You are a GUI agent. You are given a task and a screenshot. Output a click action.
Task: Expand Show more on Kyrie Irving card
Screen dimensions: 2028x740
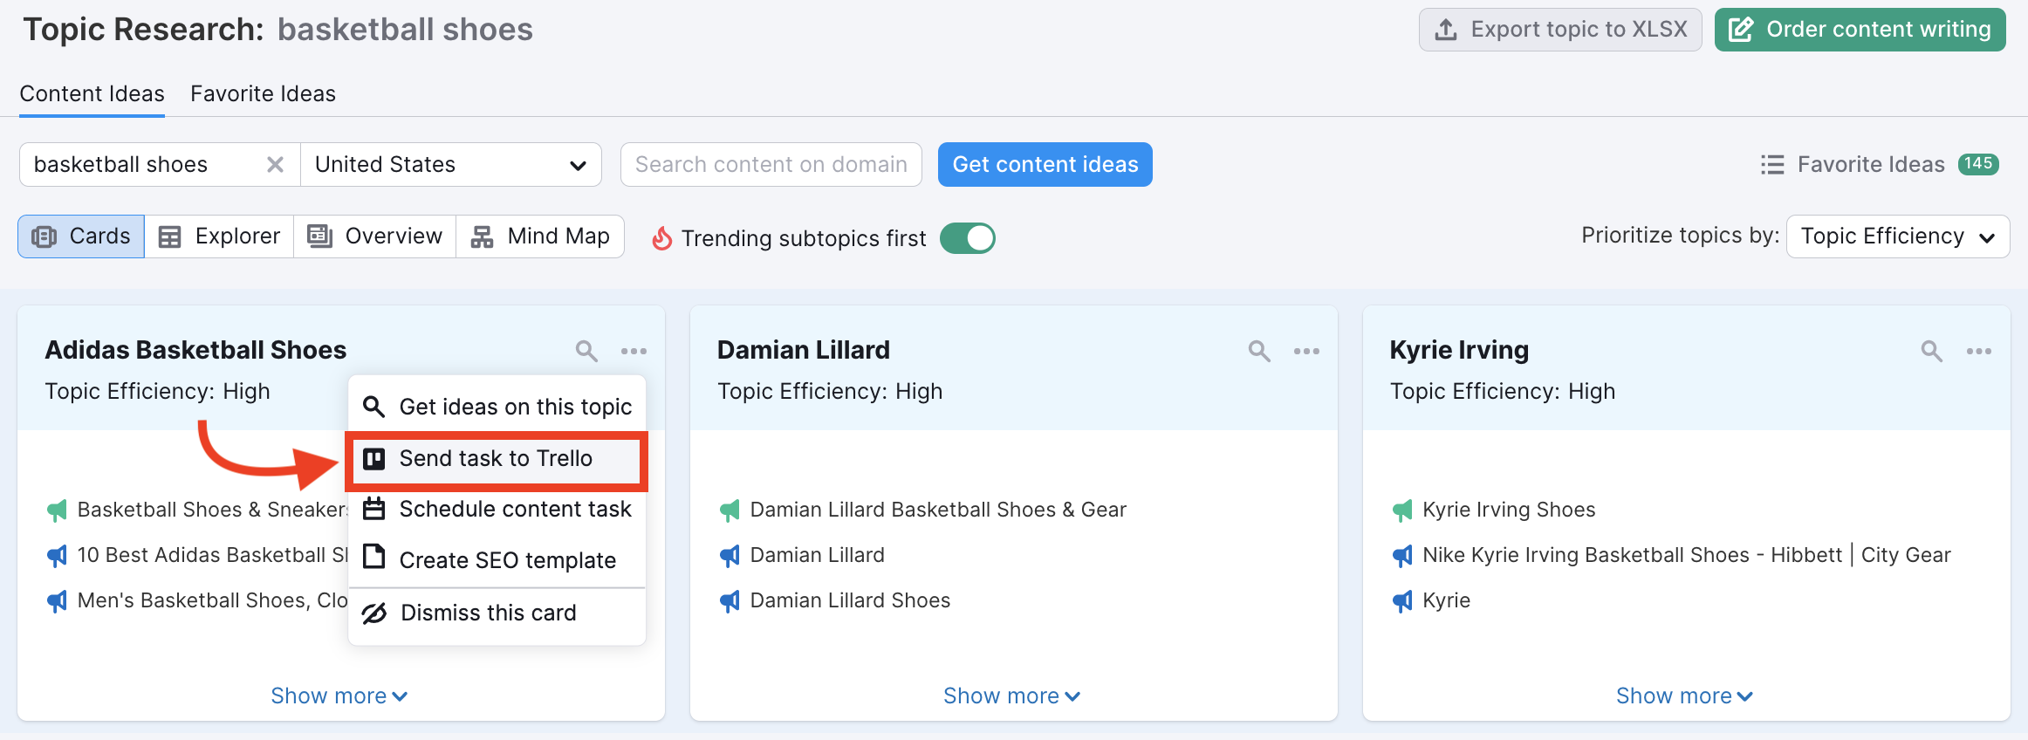tap(1684, 695)
